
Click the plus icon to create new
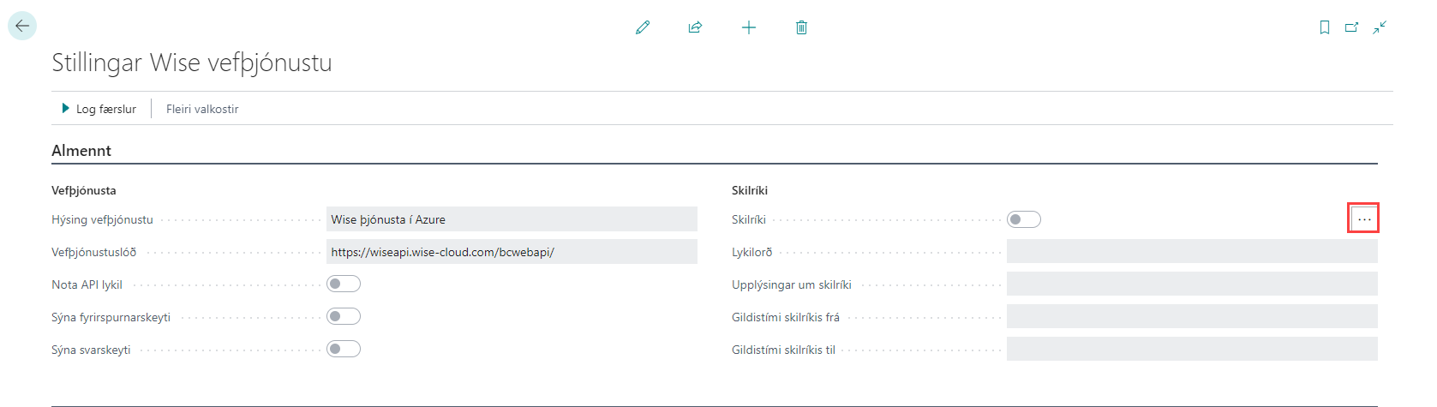[x=748, y=27]
